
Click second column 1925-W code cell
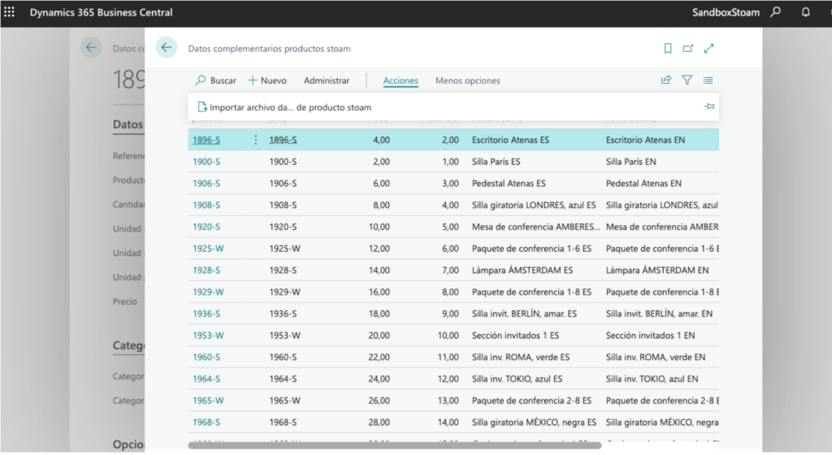[284, 249]
